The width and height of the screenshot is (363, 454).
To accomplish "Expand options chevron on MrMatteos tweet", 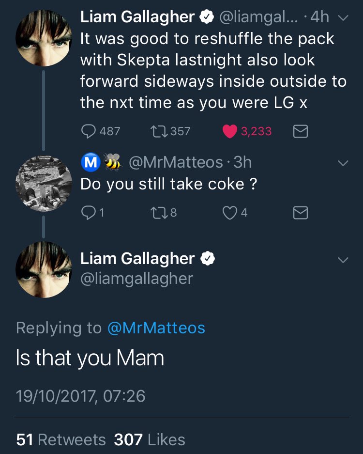I will [x=343, y=163].
